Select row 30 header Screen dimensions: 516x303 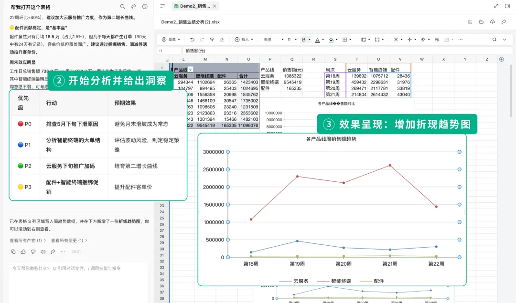(162, 249)
